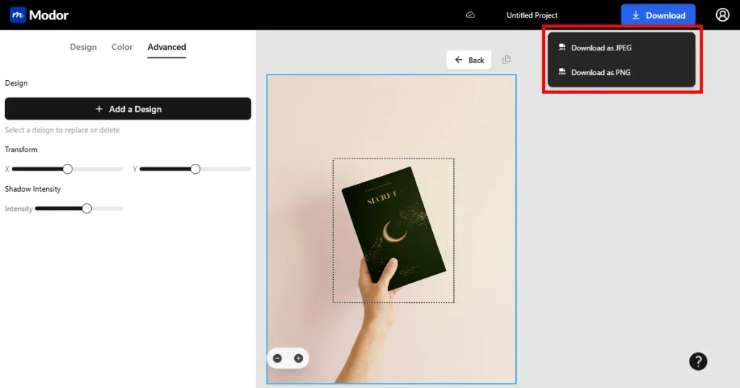
Task: Open the Download dropdown button
Action: 658,15
